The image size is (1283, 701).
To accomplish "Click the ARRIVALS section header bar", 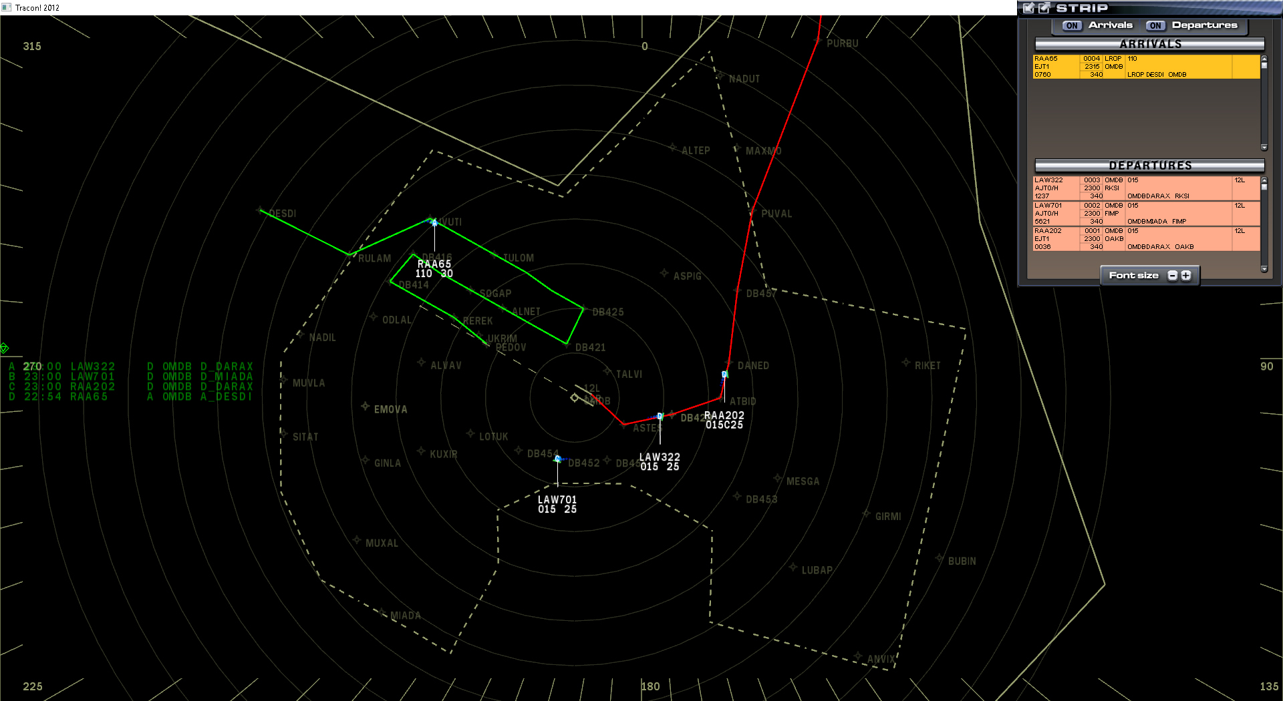I will pyautogui.click(x=1149, y=44).
